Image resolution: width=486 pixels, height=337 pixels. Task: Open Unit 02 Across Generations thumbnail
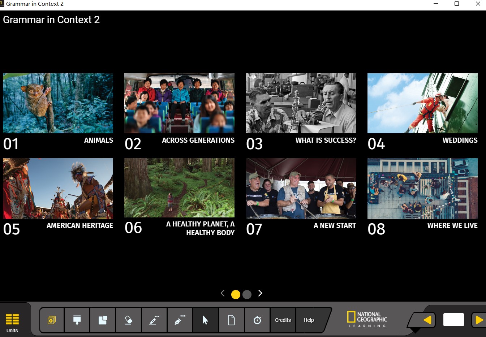tap(179, 103)
